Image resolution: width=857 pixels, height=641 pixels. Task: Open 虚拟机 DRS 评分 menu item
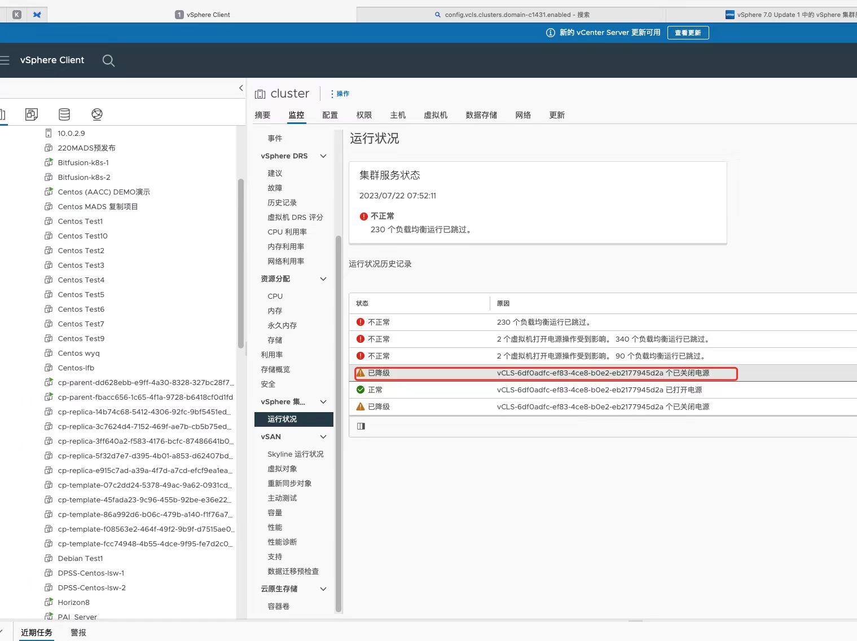295,217
